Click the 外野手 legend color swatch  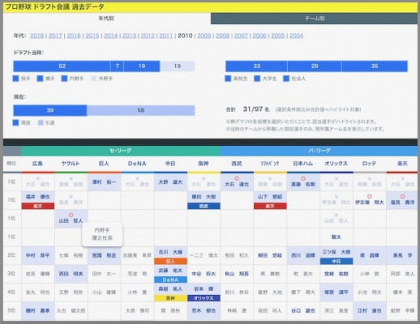click(x=94, y=79)
